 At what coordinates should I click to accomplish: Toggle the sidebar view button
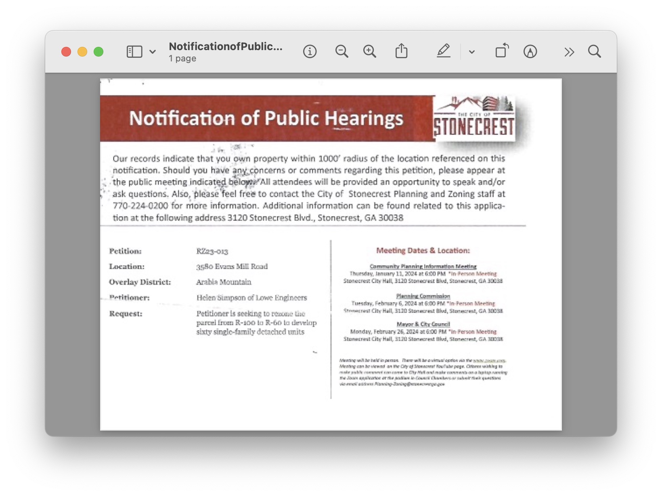134,52
